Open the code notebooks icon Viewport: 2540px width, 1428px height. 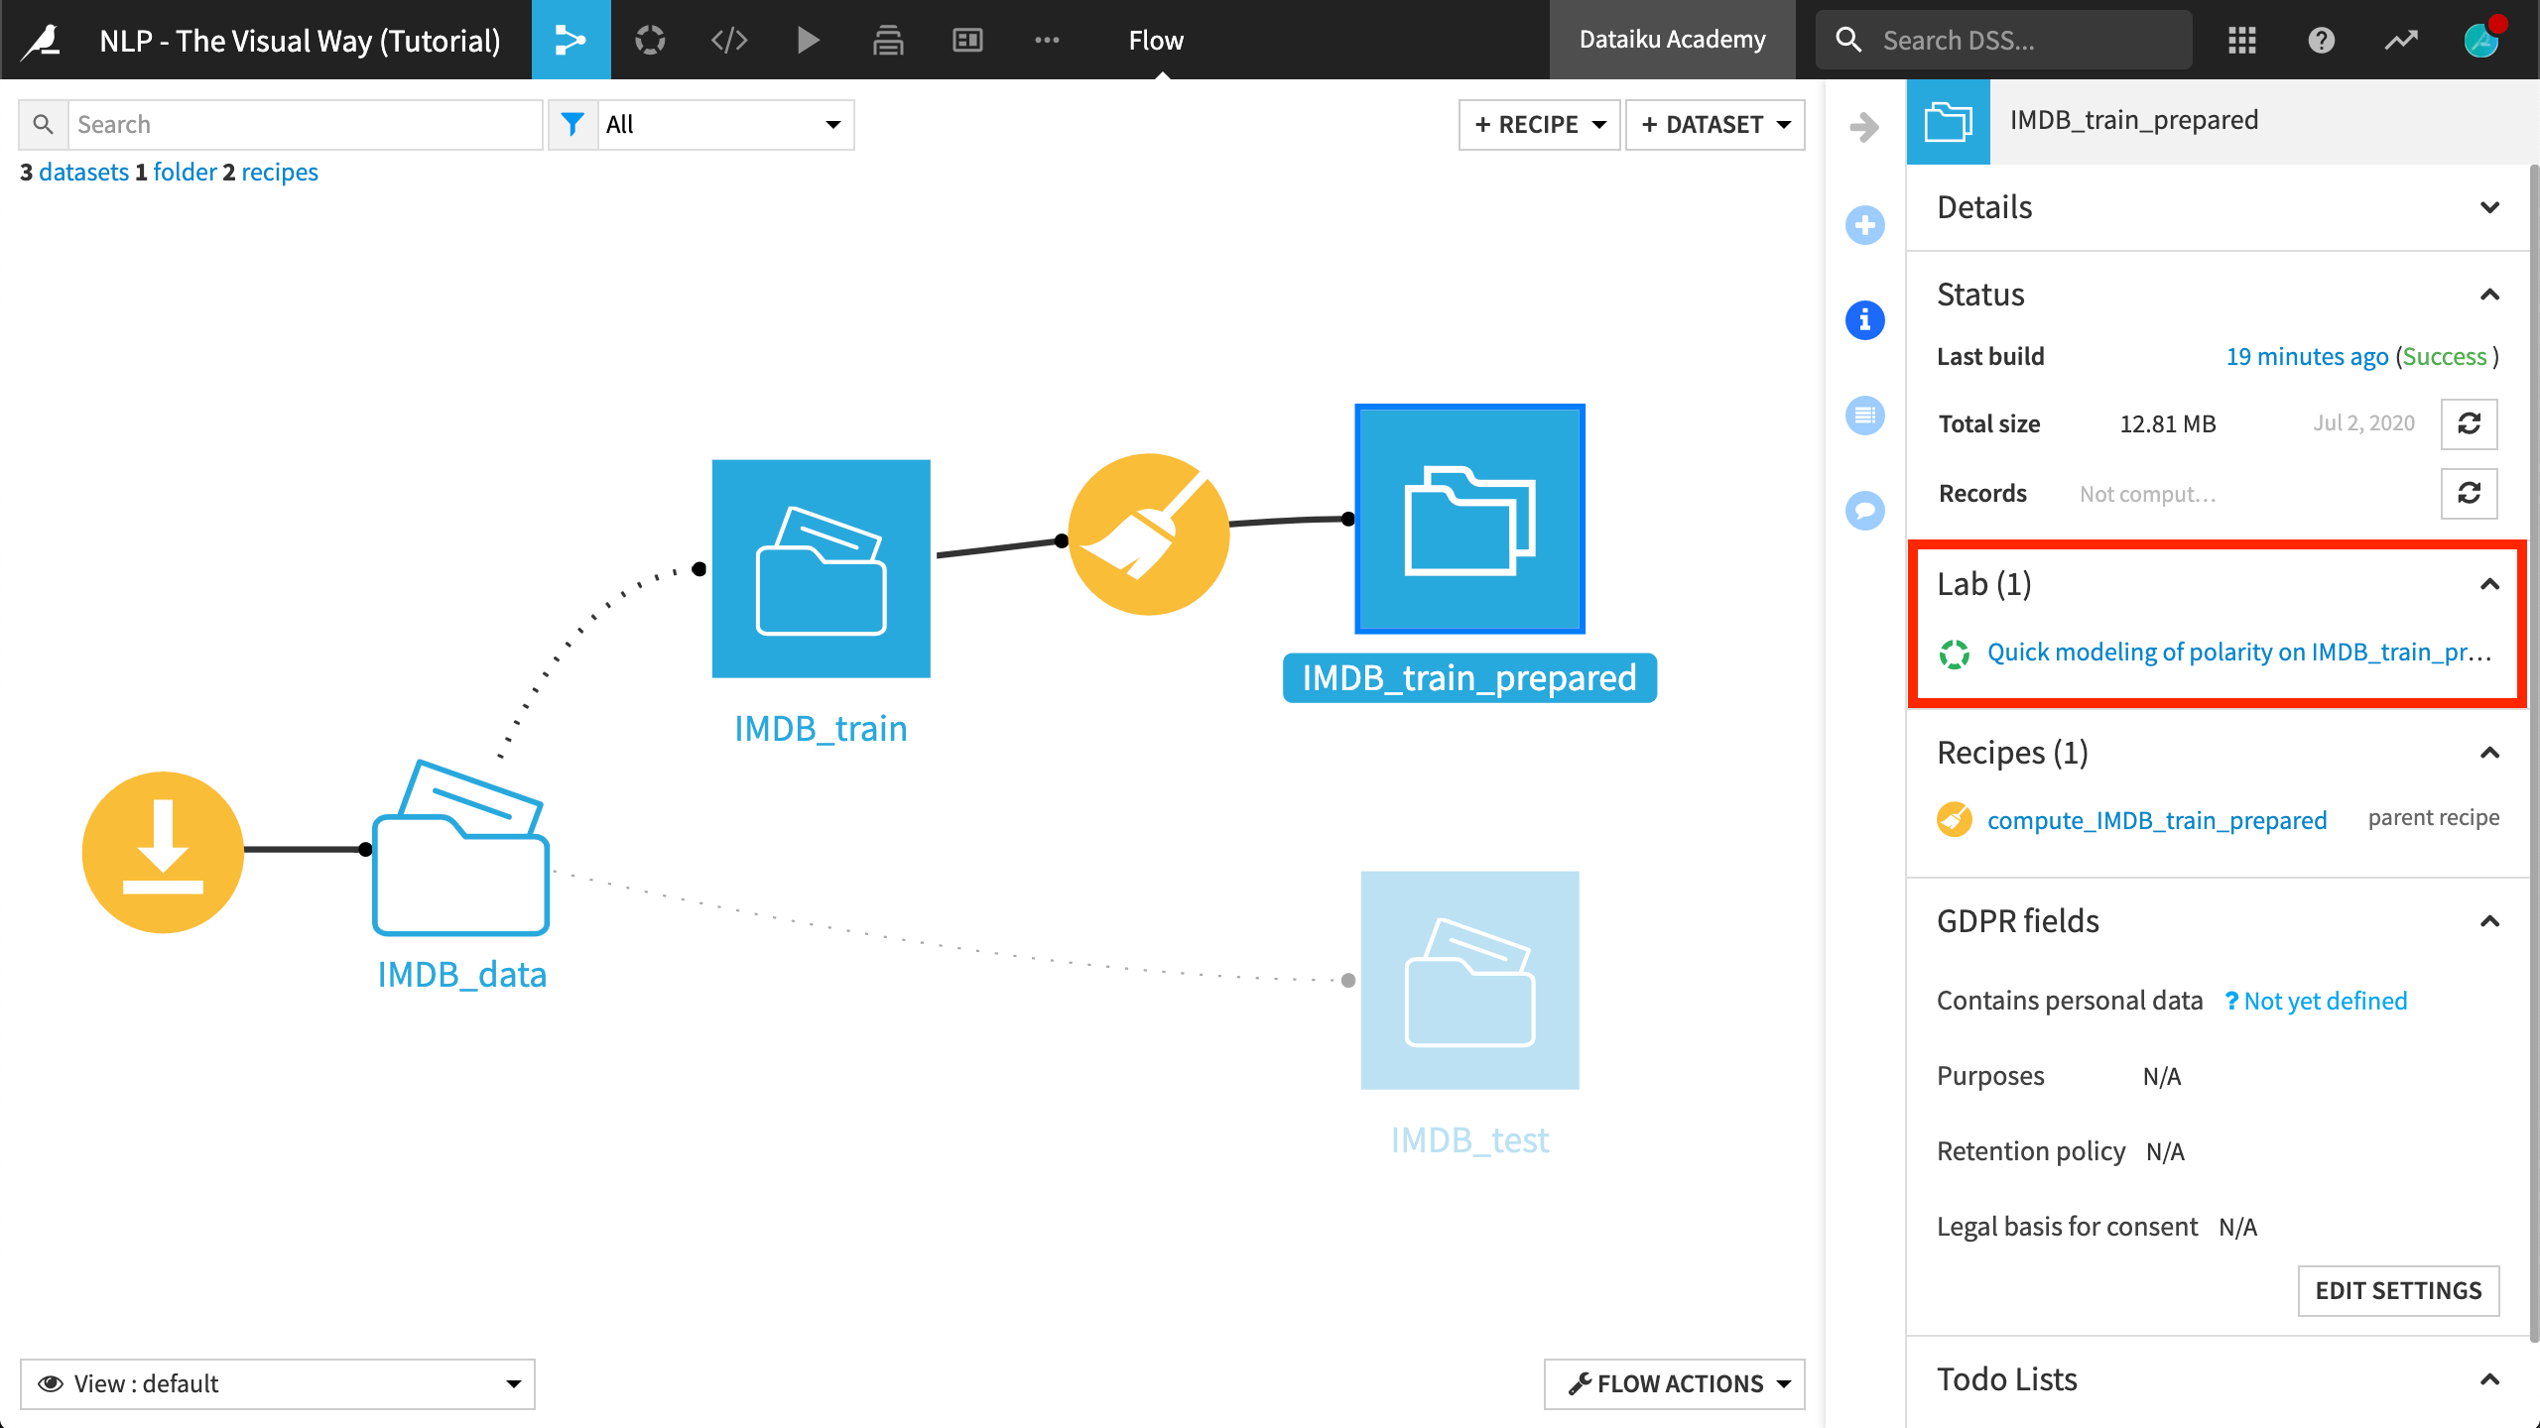[x=729, y=40]
